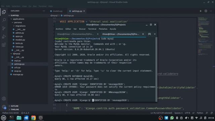This screenshot has height=121, width=215.
Task: Open the Buscar menu in terminal
Action: click(x=82, y=29)
